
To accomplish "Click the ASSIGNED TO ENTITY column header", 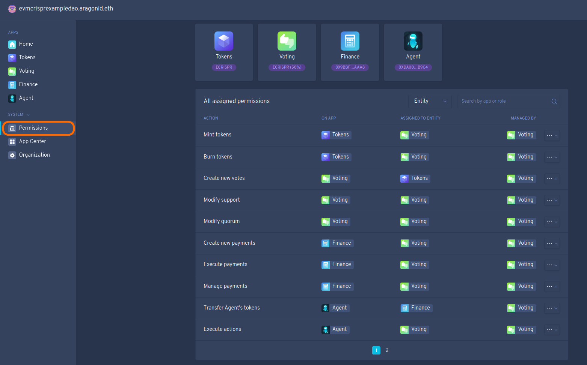I will tap(420, 118).
